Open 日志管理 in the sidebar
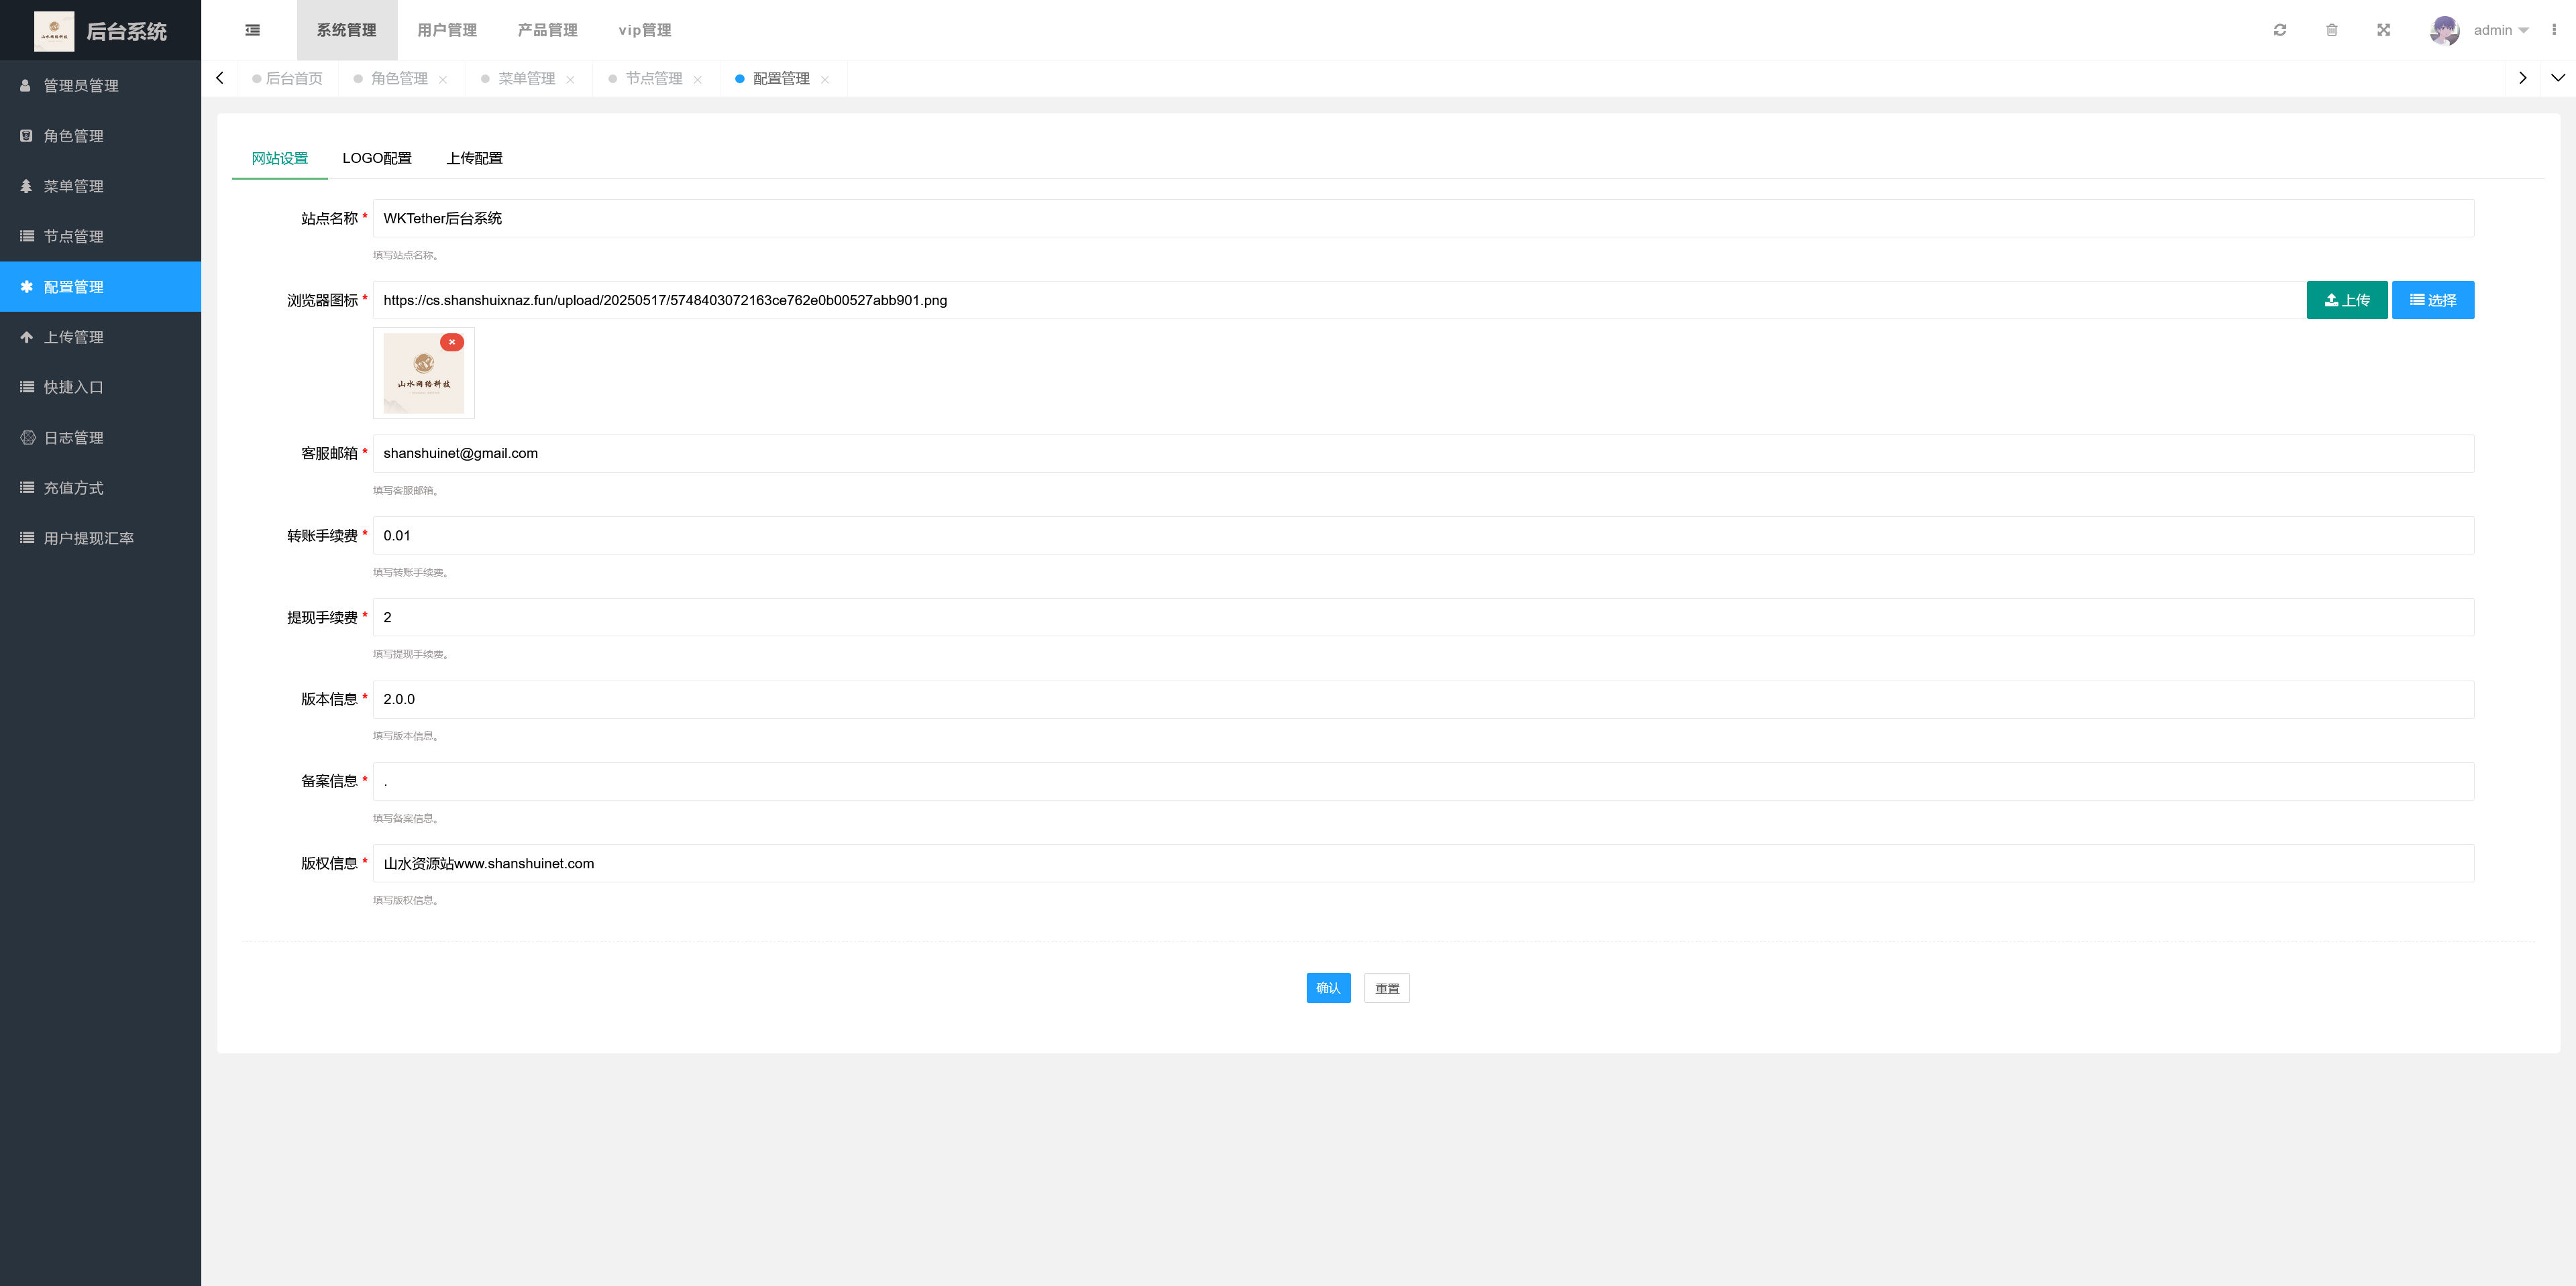This screenshot has width=2576, height=1286. point(73,438)
